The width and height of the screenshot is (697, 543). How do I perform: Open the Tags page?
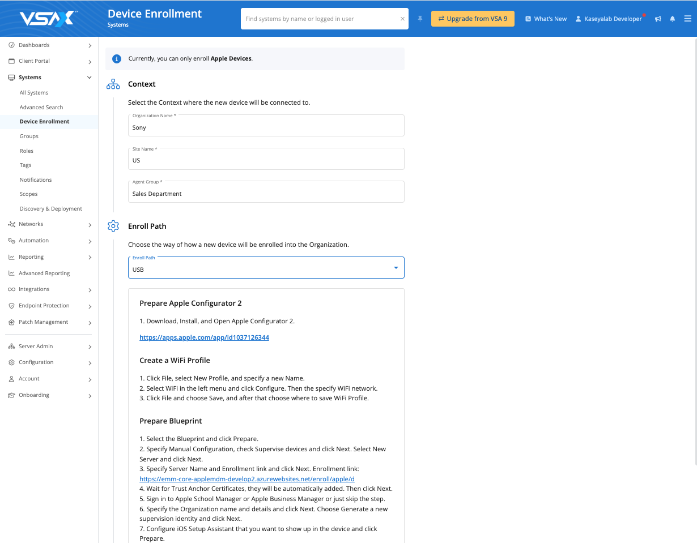(25, 165)
